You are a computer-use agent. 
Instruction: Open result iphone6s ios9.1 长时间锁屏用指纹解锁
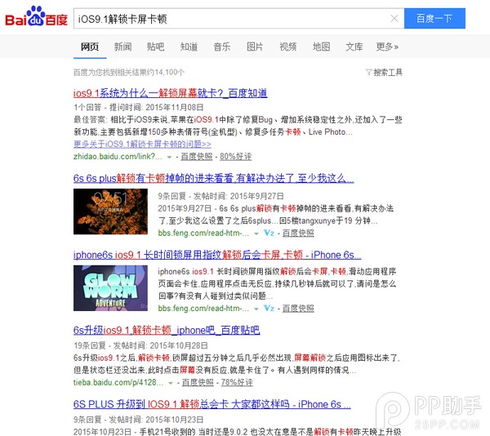pos(217,256)
